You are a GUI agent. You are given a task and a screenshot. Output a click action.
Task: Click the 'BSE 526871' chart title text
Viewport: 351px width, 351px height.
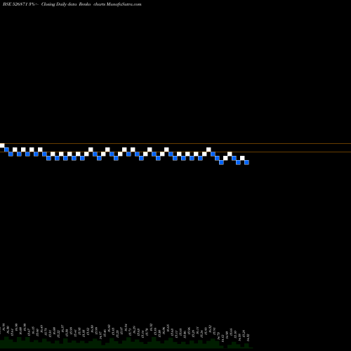(x=15, y=4)
